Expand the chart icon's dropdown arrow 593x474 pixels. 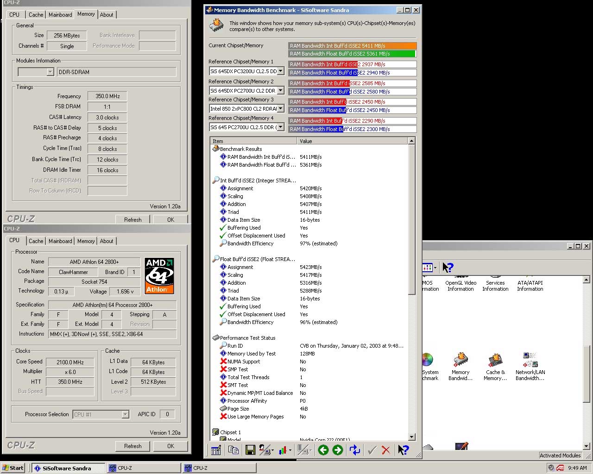pos(290,450)
